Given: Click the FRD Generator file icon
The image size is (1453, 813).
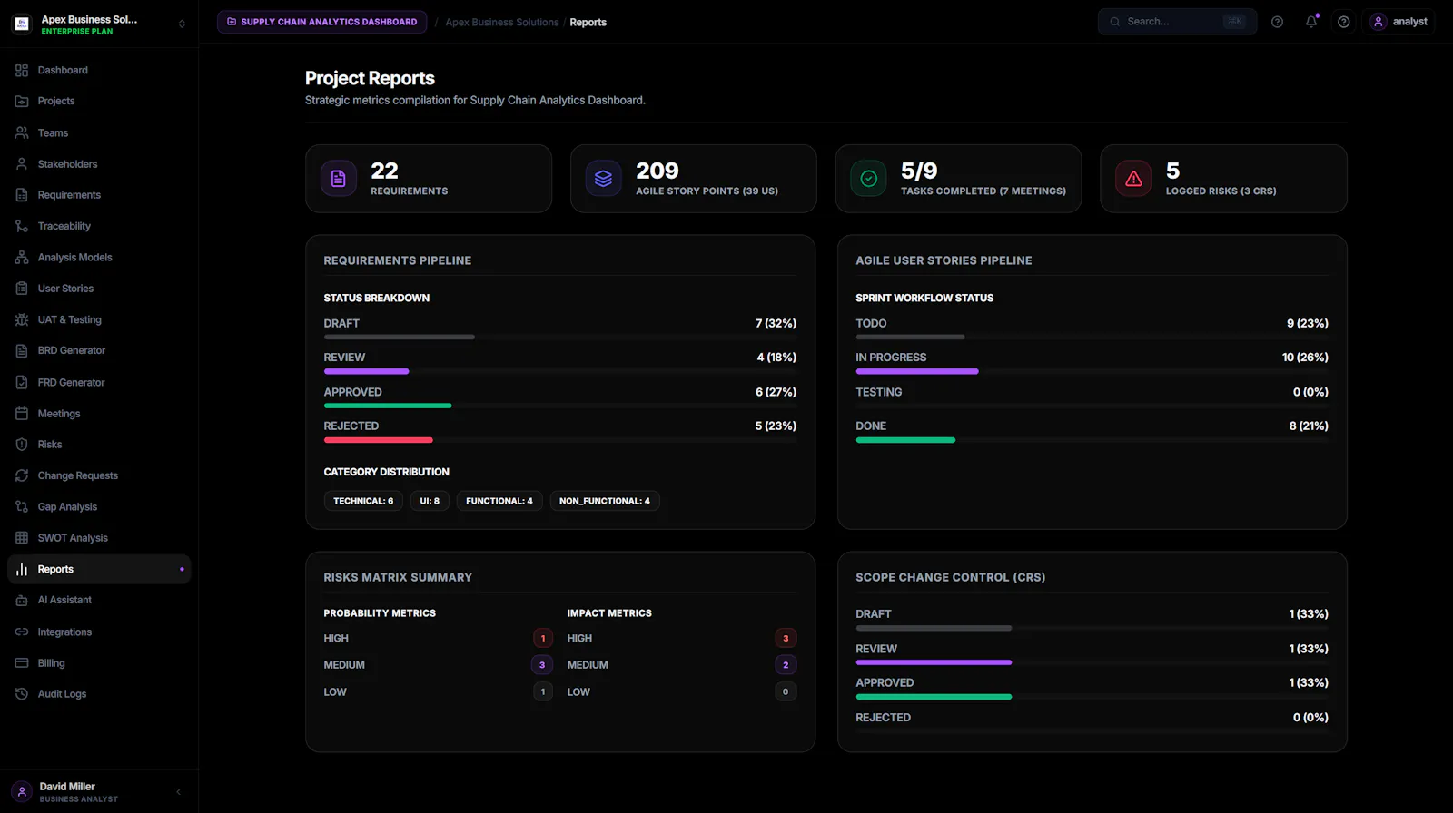Looking at the screenshot, I should (x=22, y=383).
